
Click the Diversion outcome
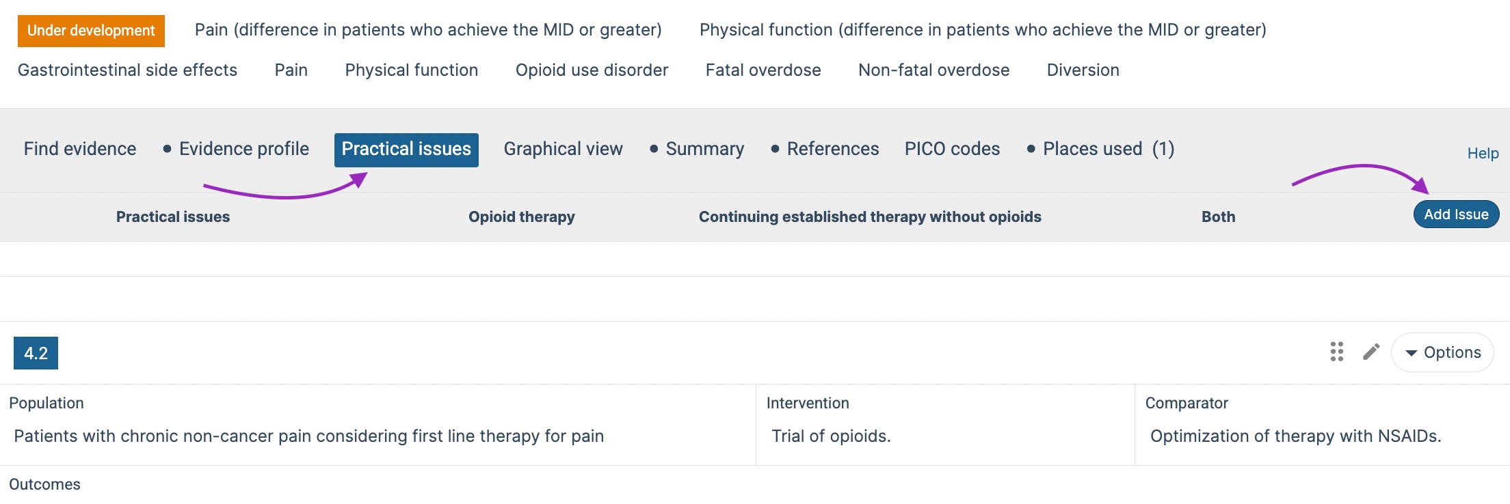(x=1083, y=70)
